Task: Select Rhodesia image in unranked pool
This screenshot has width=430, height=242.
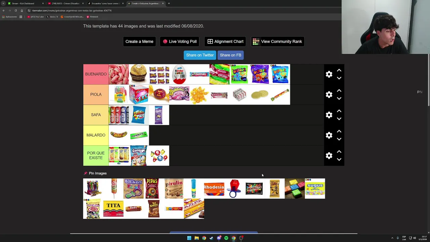Action: click(214, 189)
